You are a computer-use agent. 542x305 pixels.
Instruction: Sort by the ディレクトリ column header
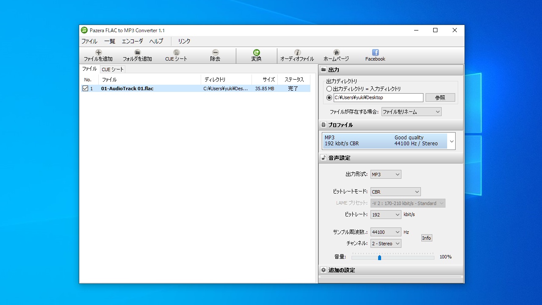(226, 80)
